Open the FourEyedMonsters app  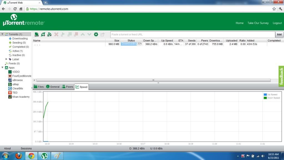click(x=19, y=76)
